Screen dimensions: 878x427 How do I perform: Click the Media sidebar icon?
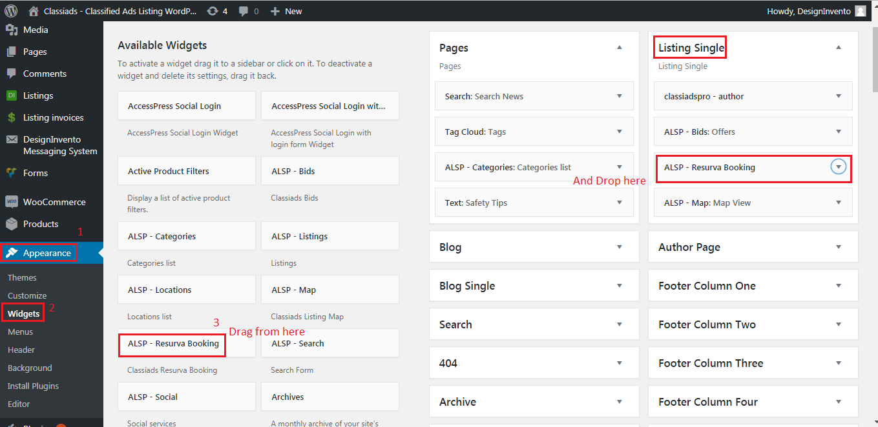pos(11,30)
